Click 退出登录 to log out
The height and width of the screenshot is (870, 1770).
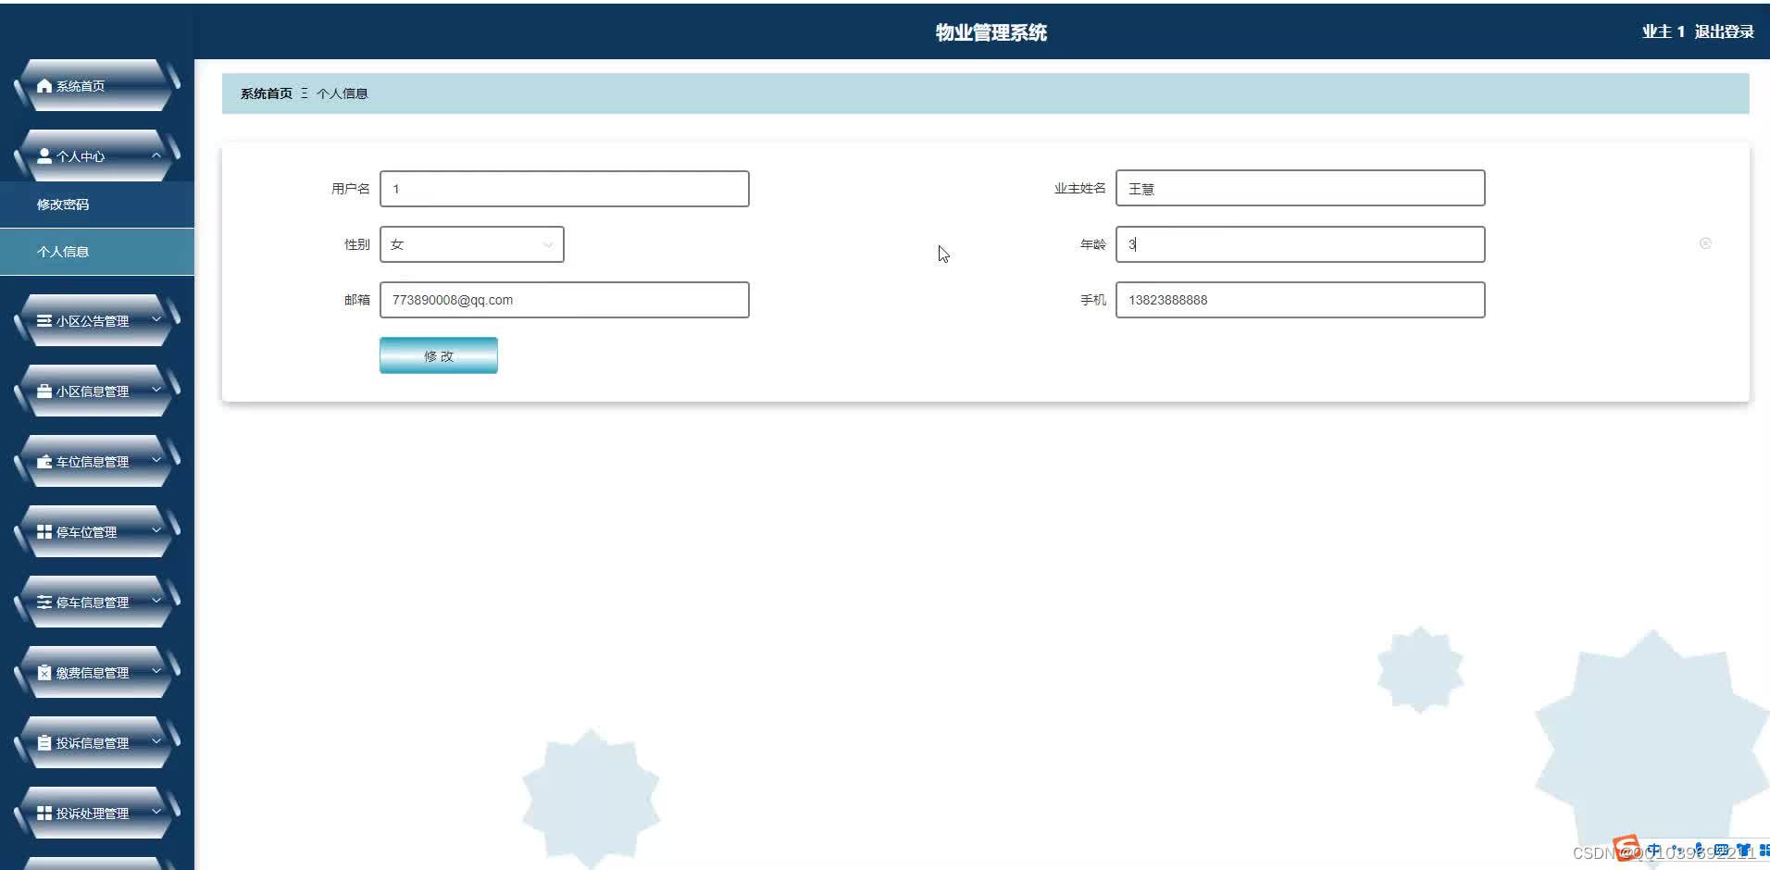tap(1724, 31)
